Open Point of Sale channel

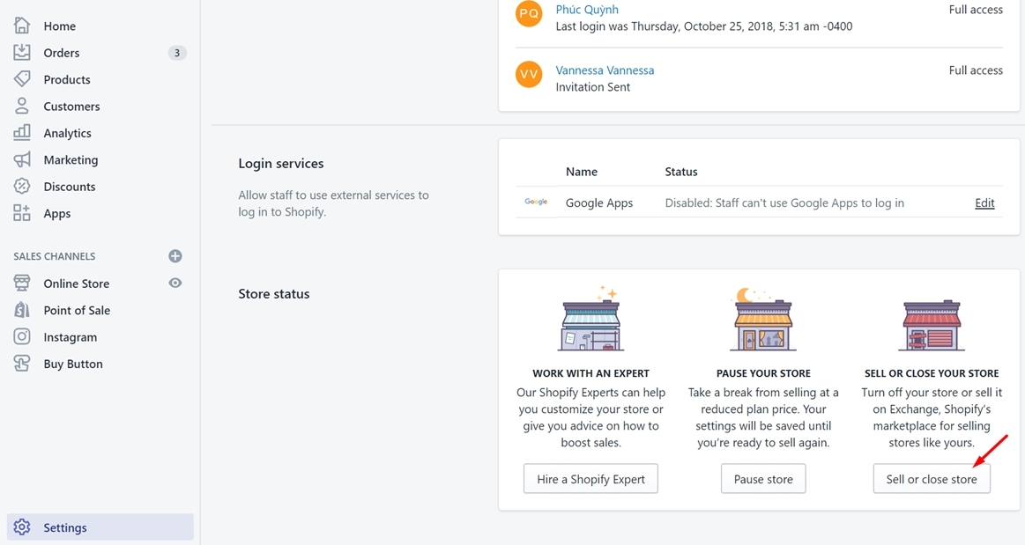click(77, 311)
